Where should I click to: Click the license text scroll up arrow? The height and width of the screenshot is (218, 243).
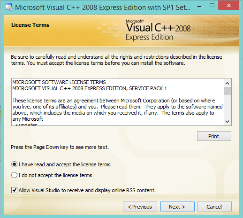[227, 83]
